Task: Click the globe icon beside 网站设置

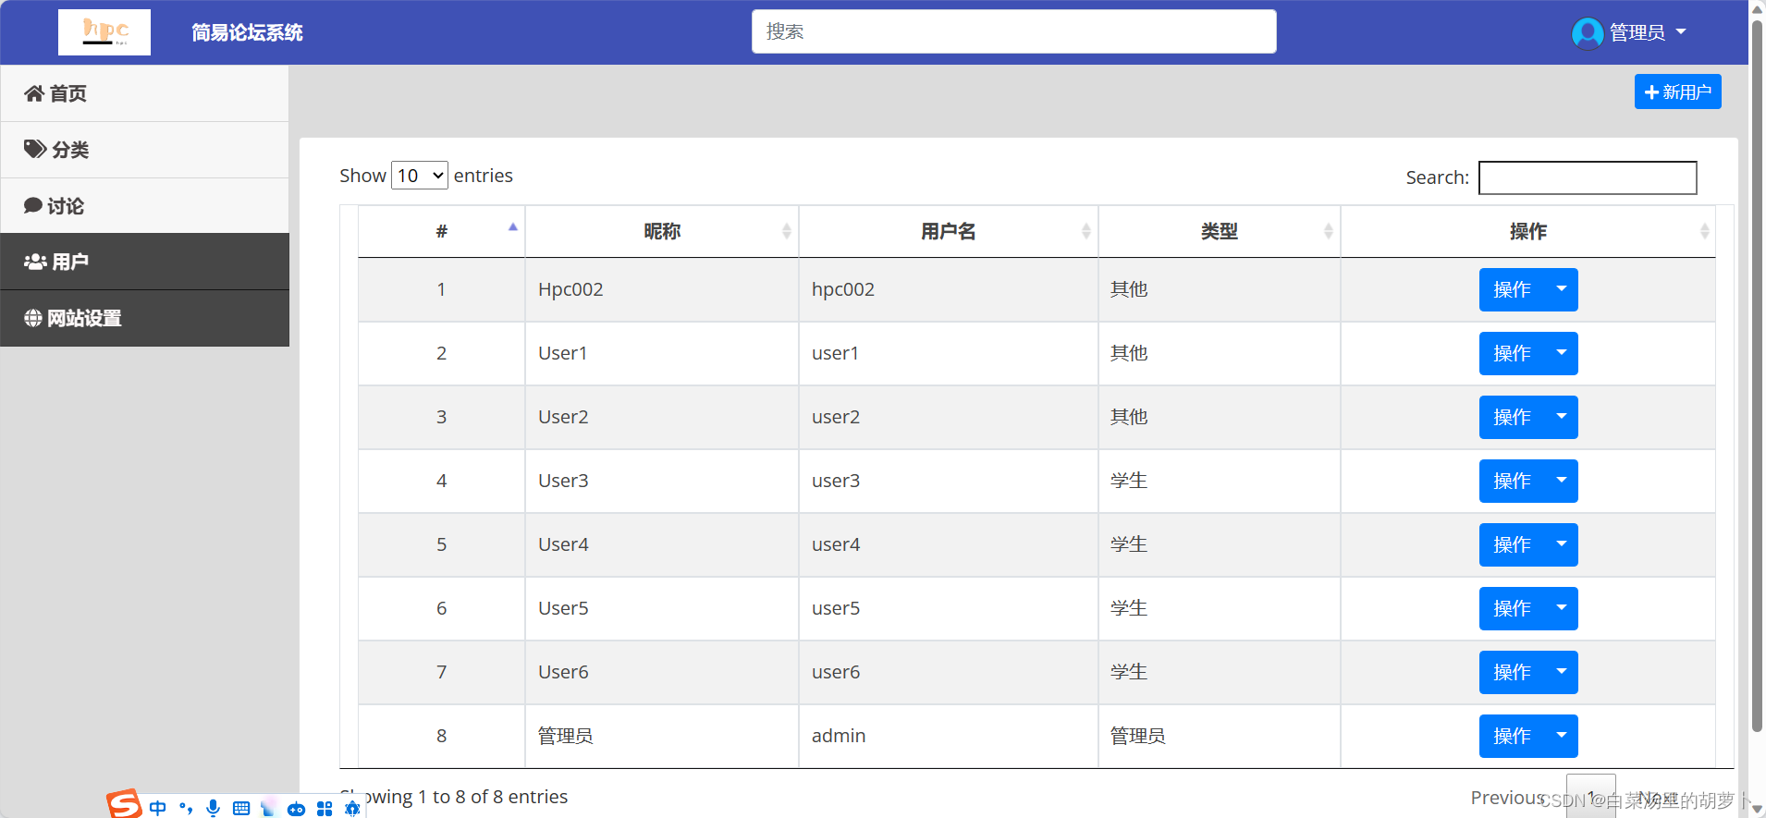Action: (33, 318)
